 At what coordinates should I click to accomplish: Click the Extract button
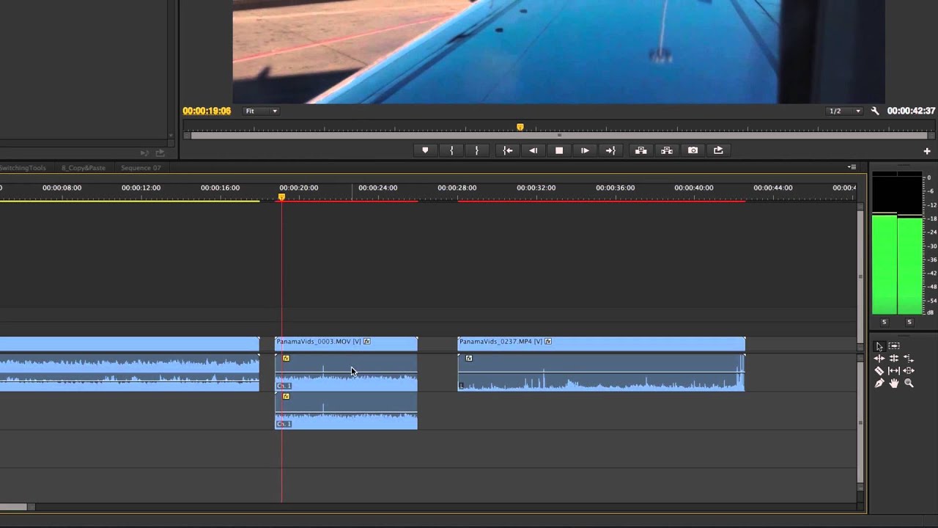pos(667,150)
